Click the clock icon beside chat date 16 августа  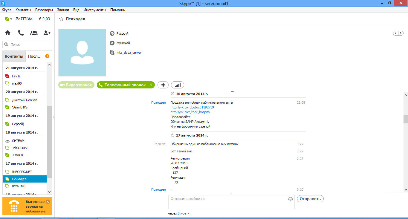(172, 94)
